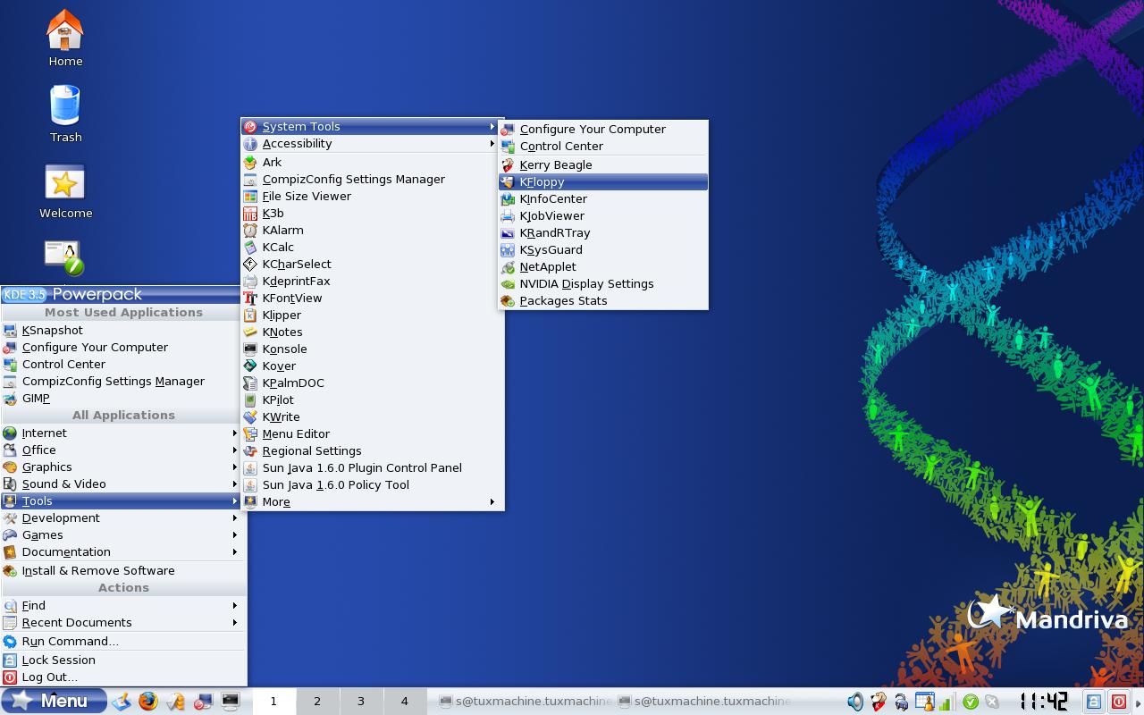Launch KCalc calculator

coord(373,248)
